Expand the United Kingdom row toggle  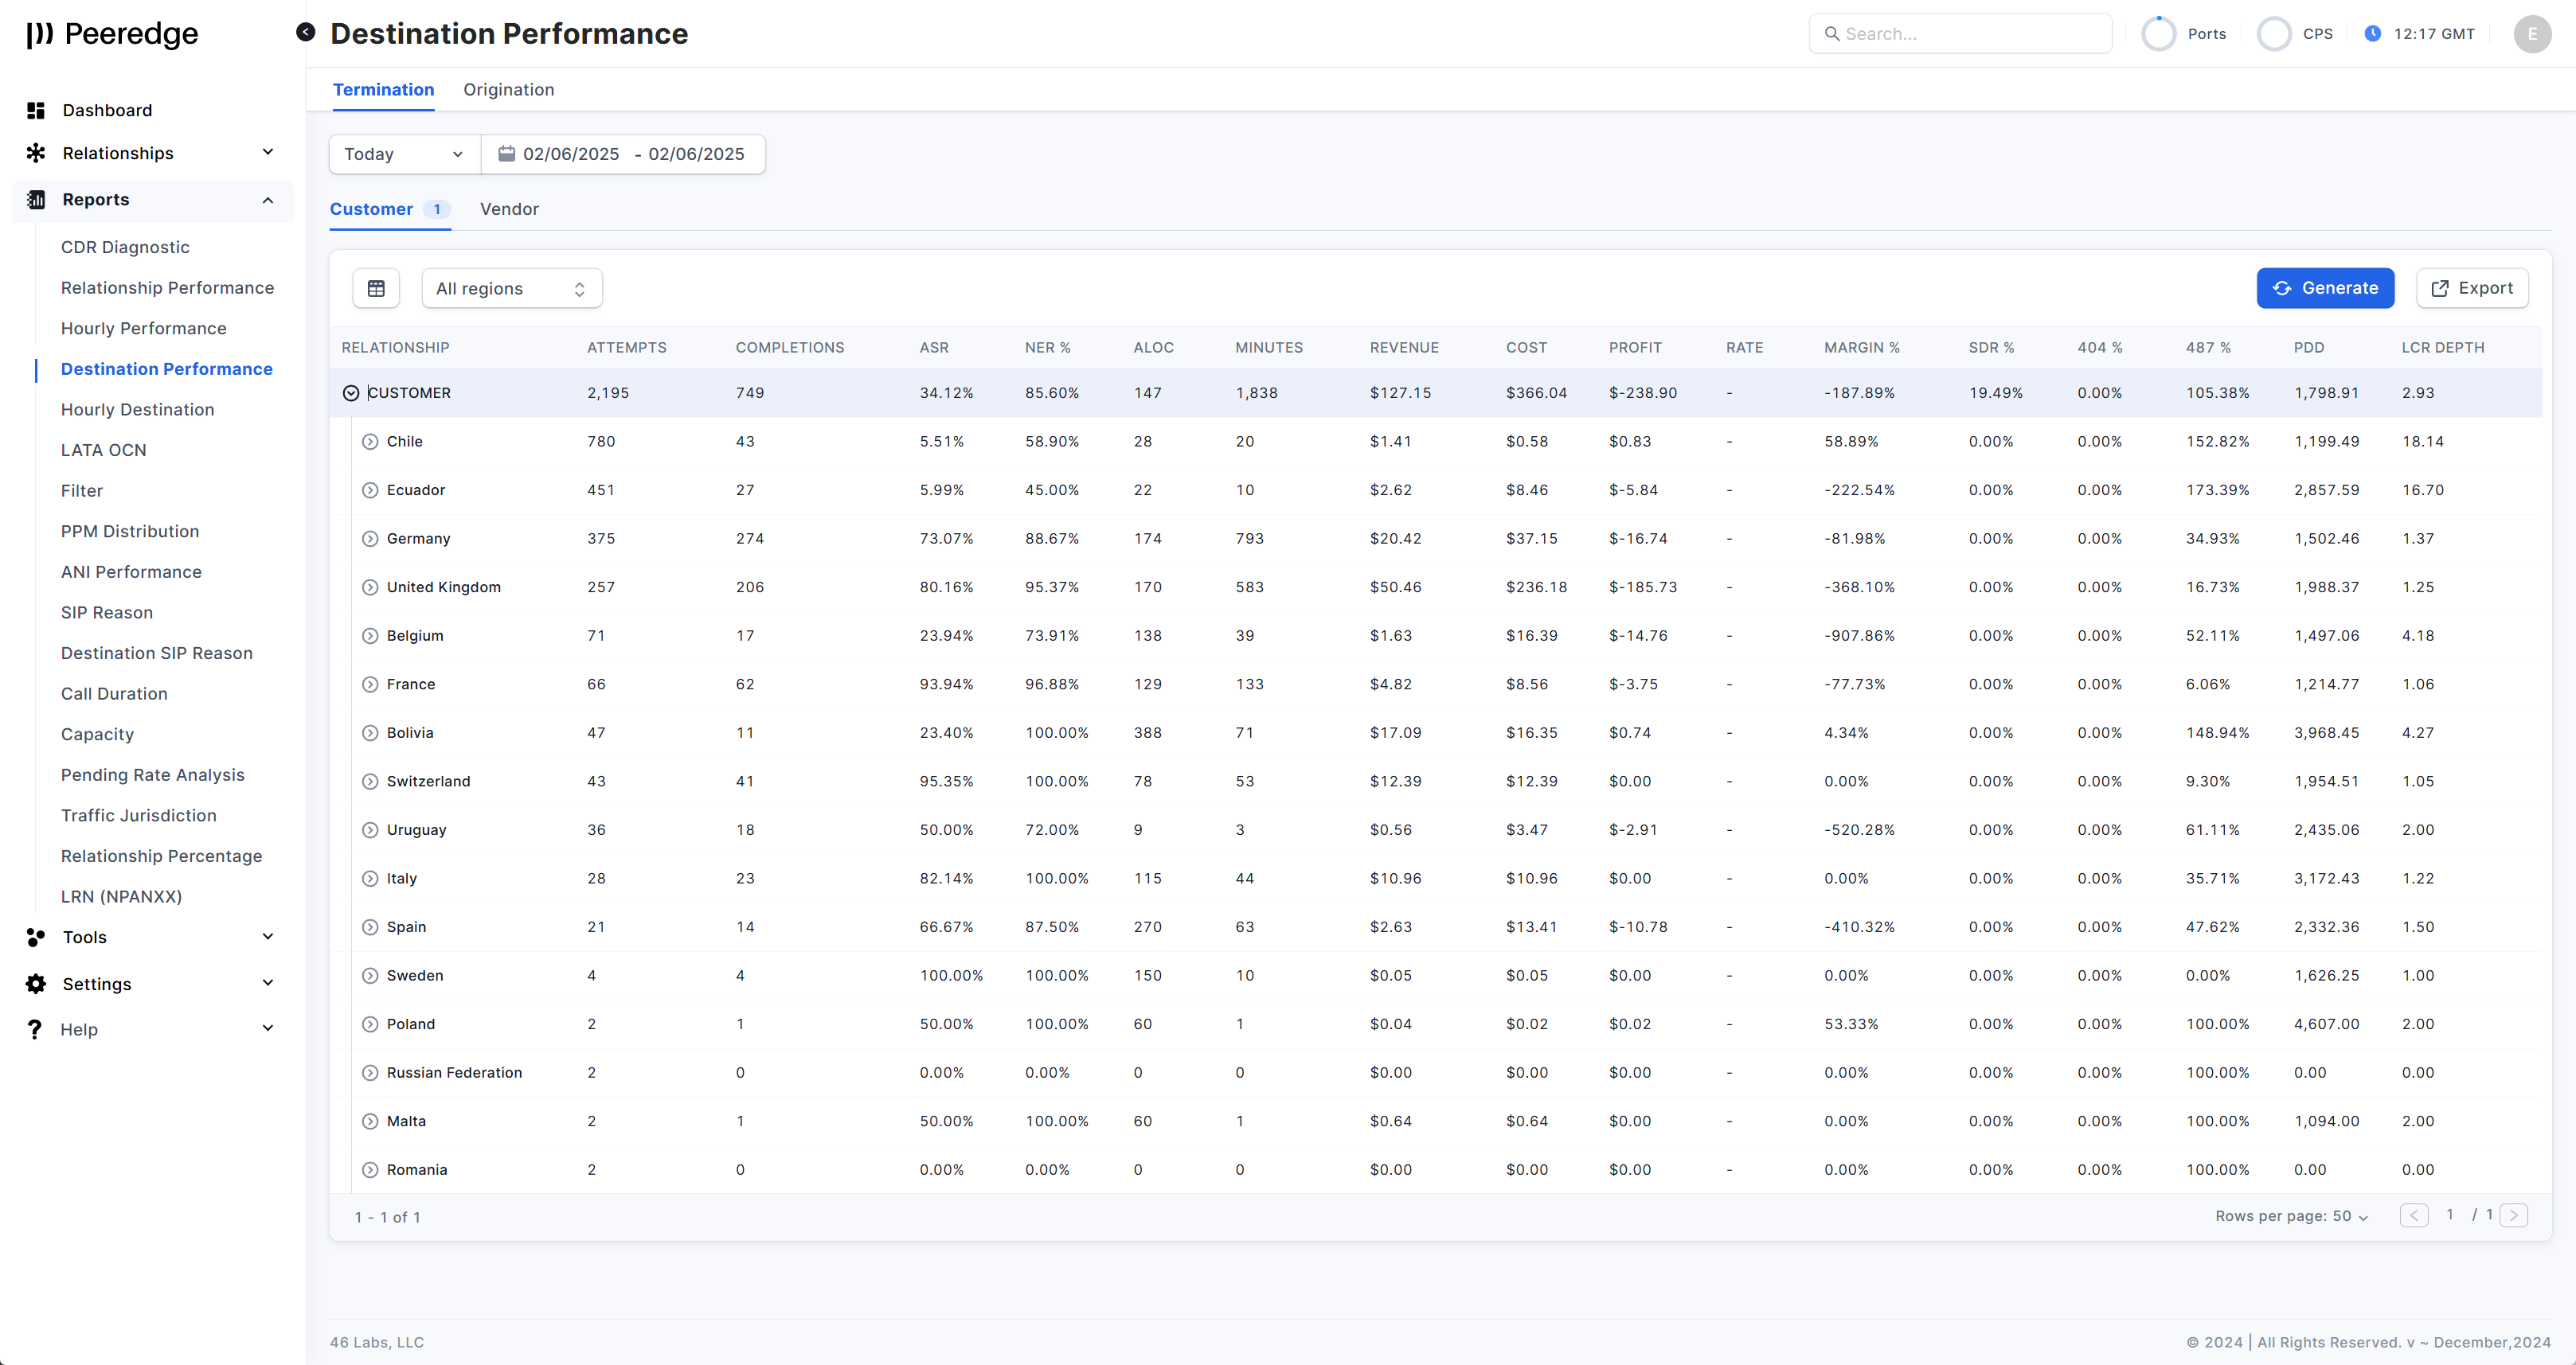pyautogui.click(x=370, y=587)
